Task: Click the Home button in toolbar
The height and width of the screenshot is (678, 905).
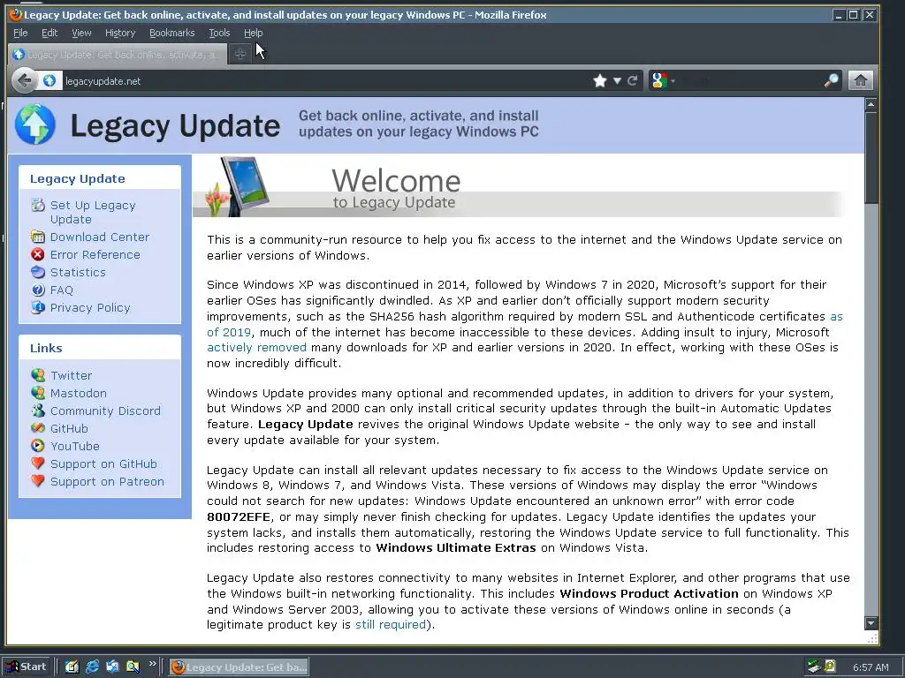Action: click(x=860, y=80)
